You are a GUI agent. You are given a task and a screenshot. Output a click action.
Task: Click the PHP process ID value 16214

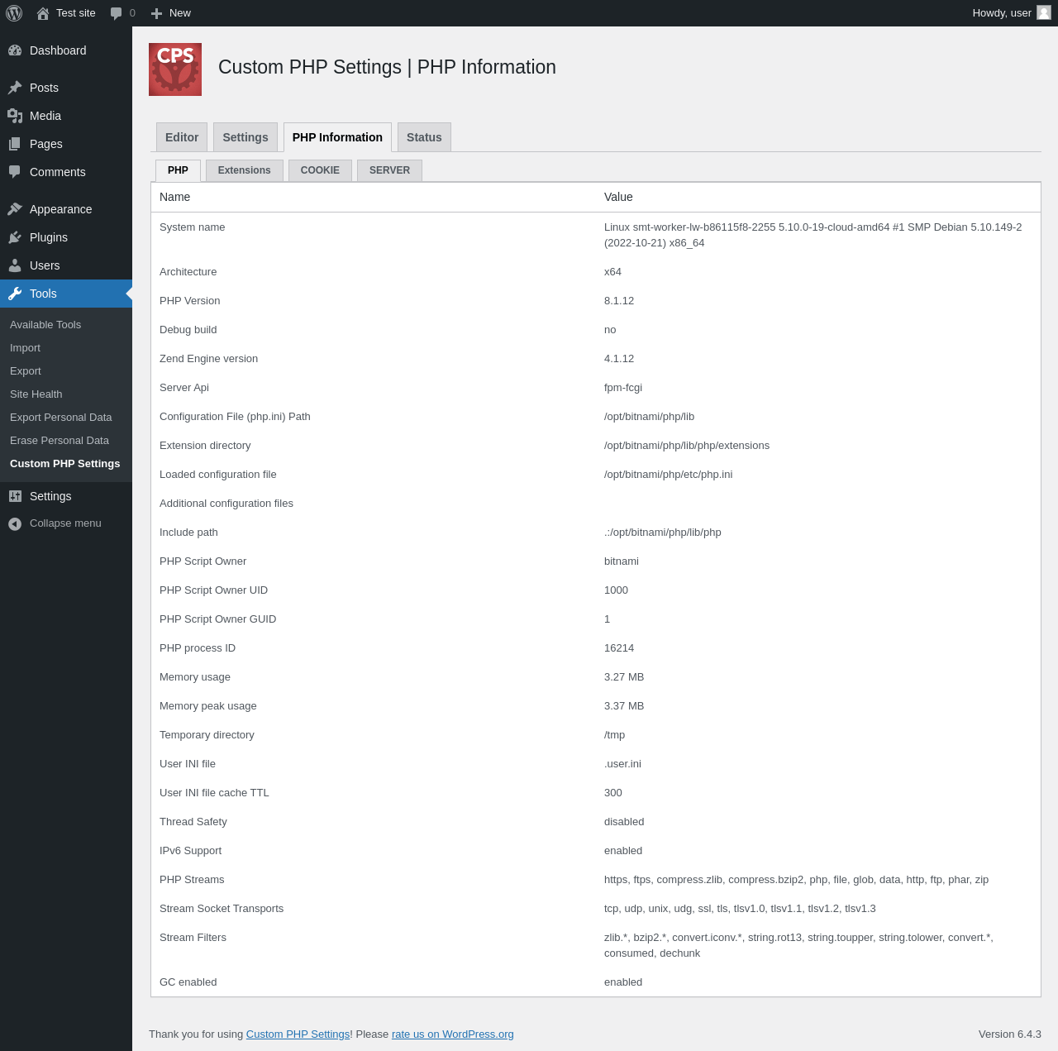tap(619, 648)
